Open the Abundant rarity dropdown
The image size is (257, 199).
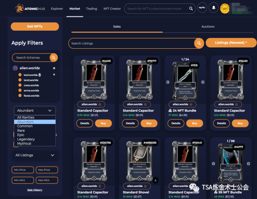point(35,111)
